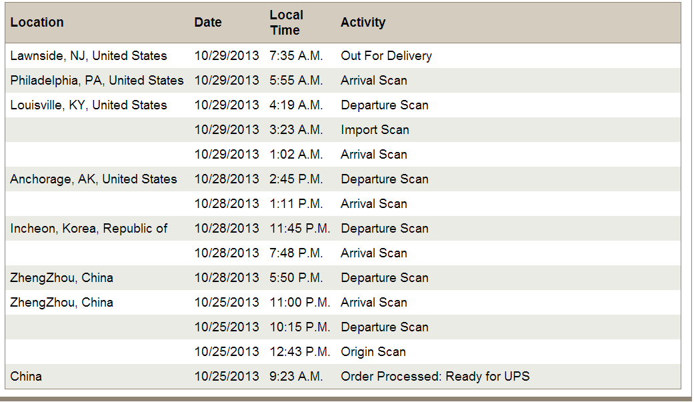Select Philadelphia, PA, United States location
This screenshot has height=402, width=694.
click(97, 81)
